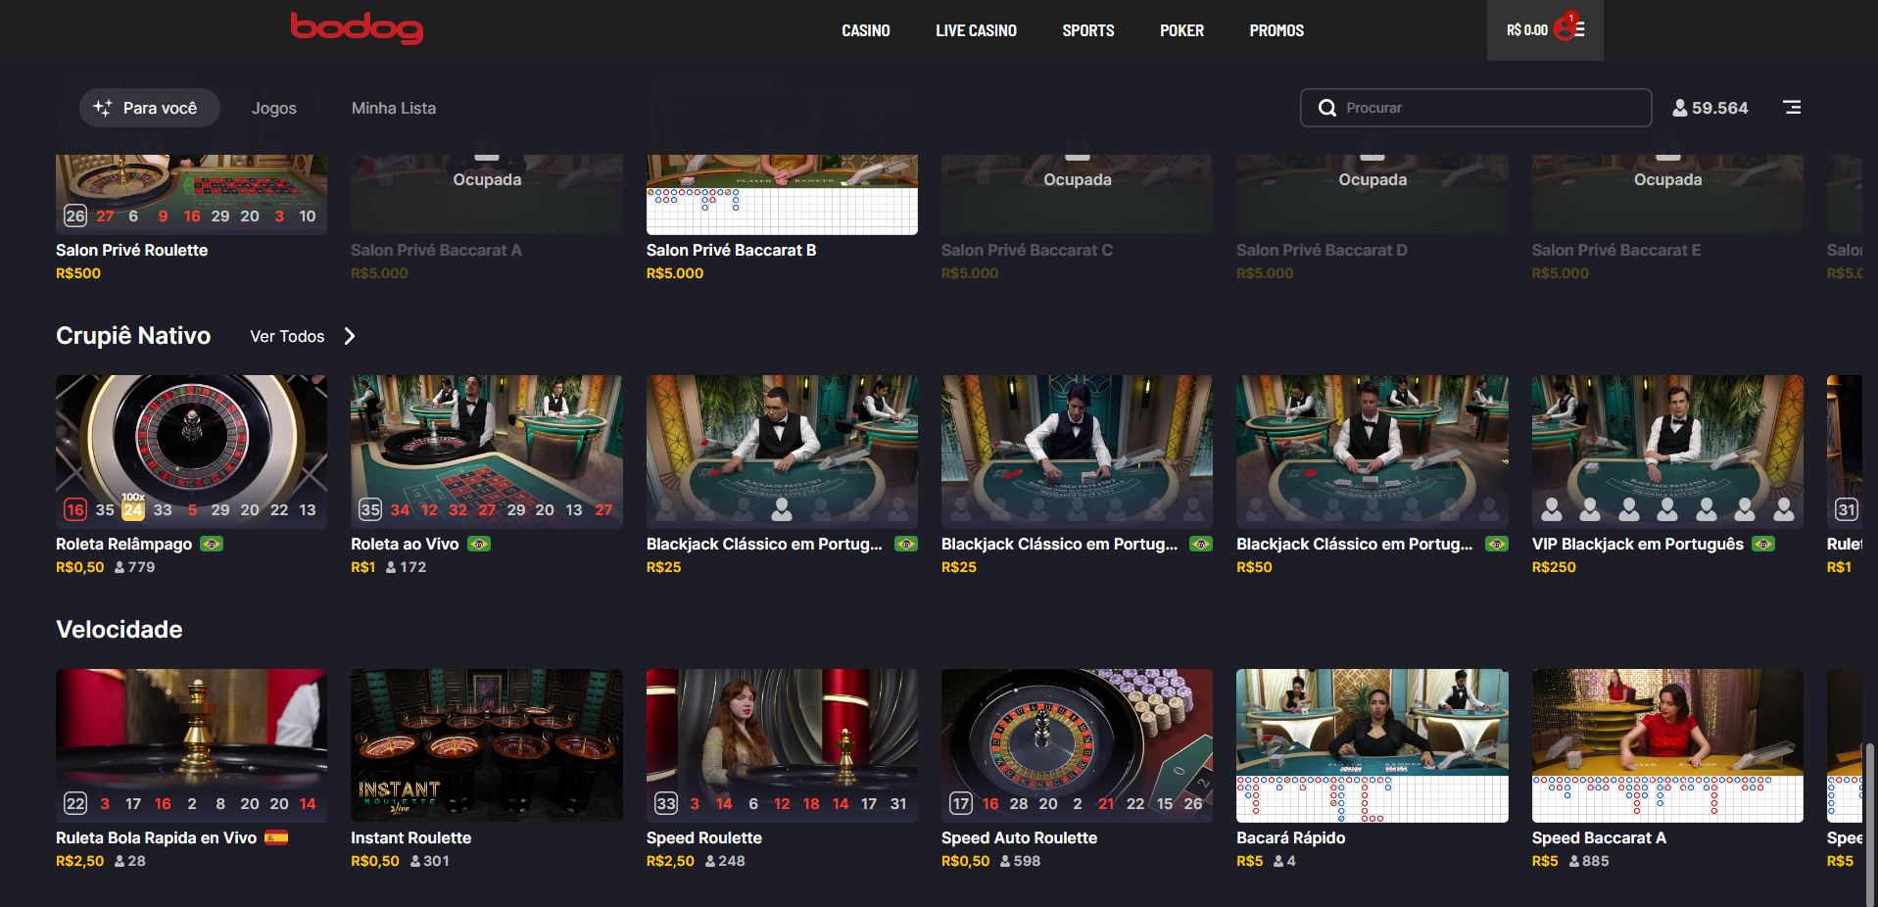Click the Brazil flag beside Roleta Relâmpago

click(212, 544)
